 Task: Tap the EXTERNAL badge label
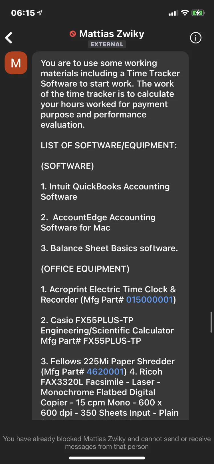point(107,44)
